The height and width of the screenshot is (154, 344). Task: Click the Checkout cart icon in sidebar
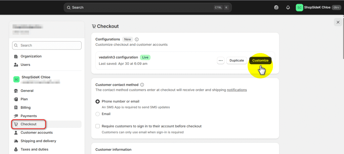(16, 124)
